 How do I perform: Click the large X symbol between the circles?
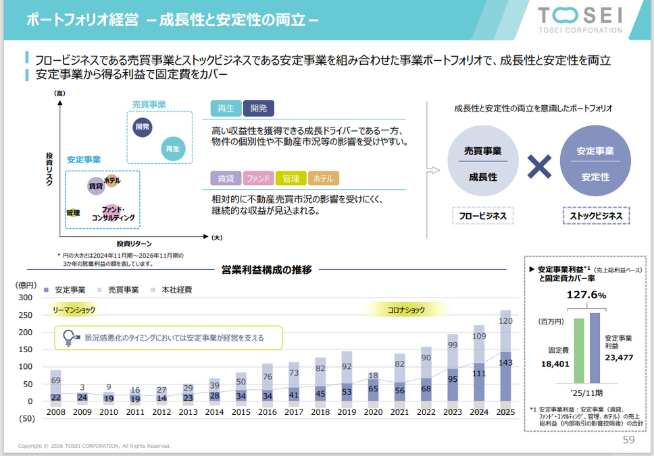pyautogui.click(x=538, y=167)
